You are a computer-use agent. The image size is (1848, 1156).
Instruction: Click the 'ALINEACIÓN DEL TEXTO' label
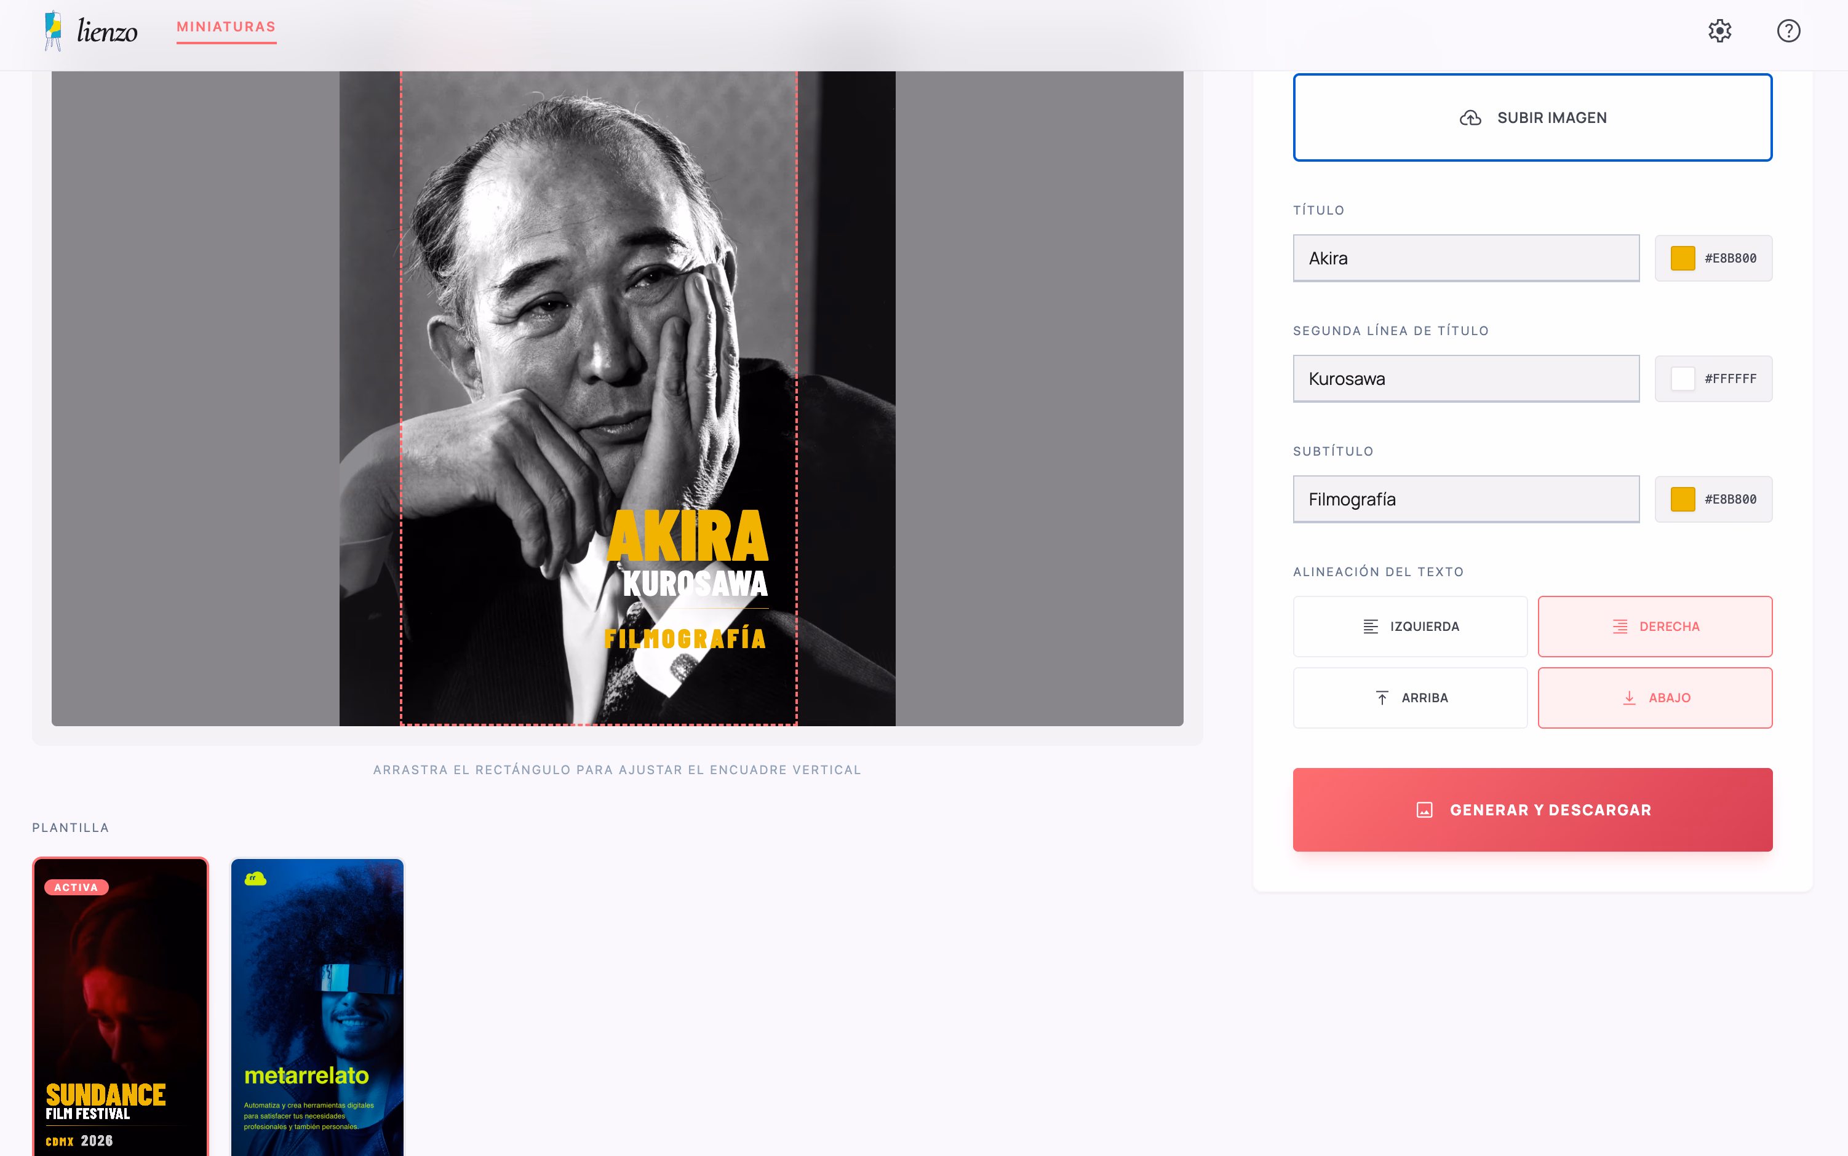[x=1379, y=572]
